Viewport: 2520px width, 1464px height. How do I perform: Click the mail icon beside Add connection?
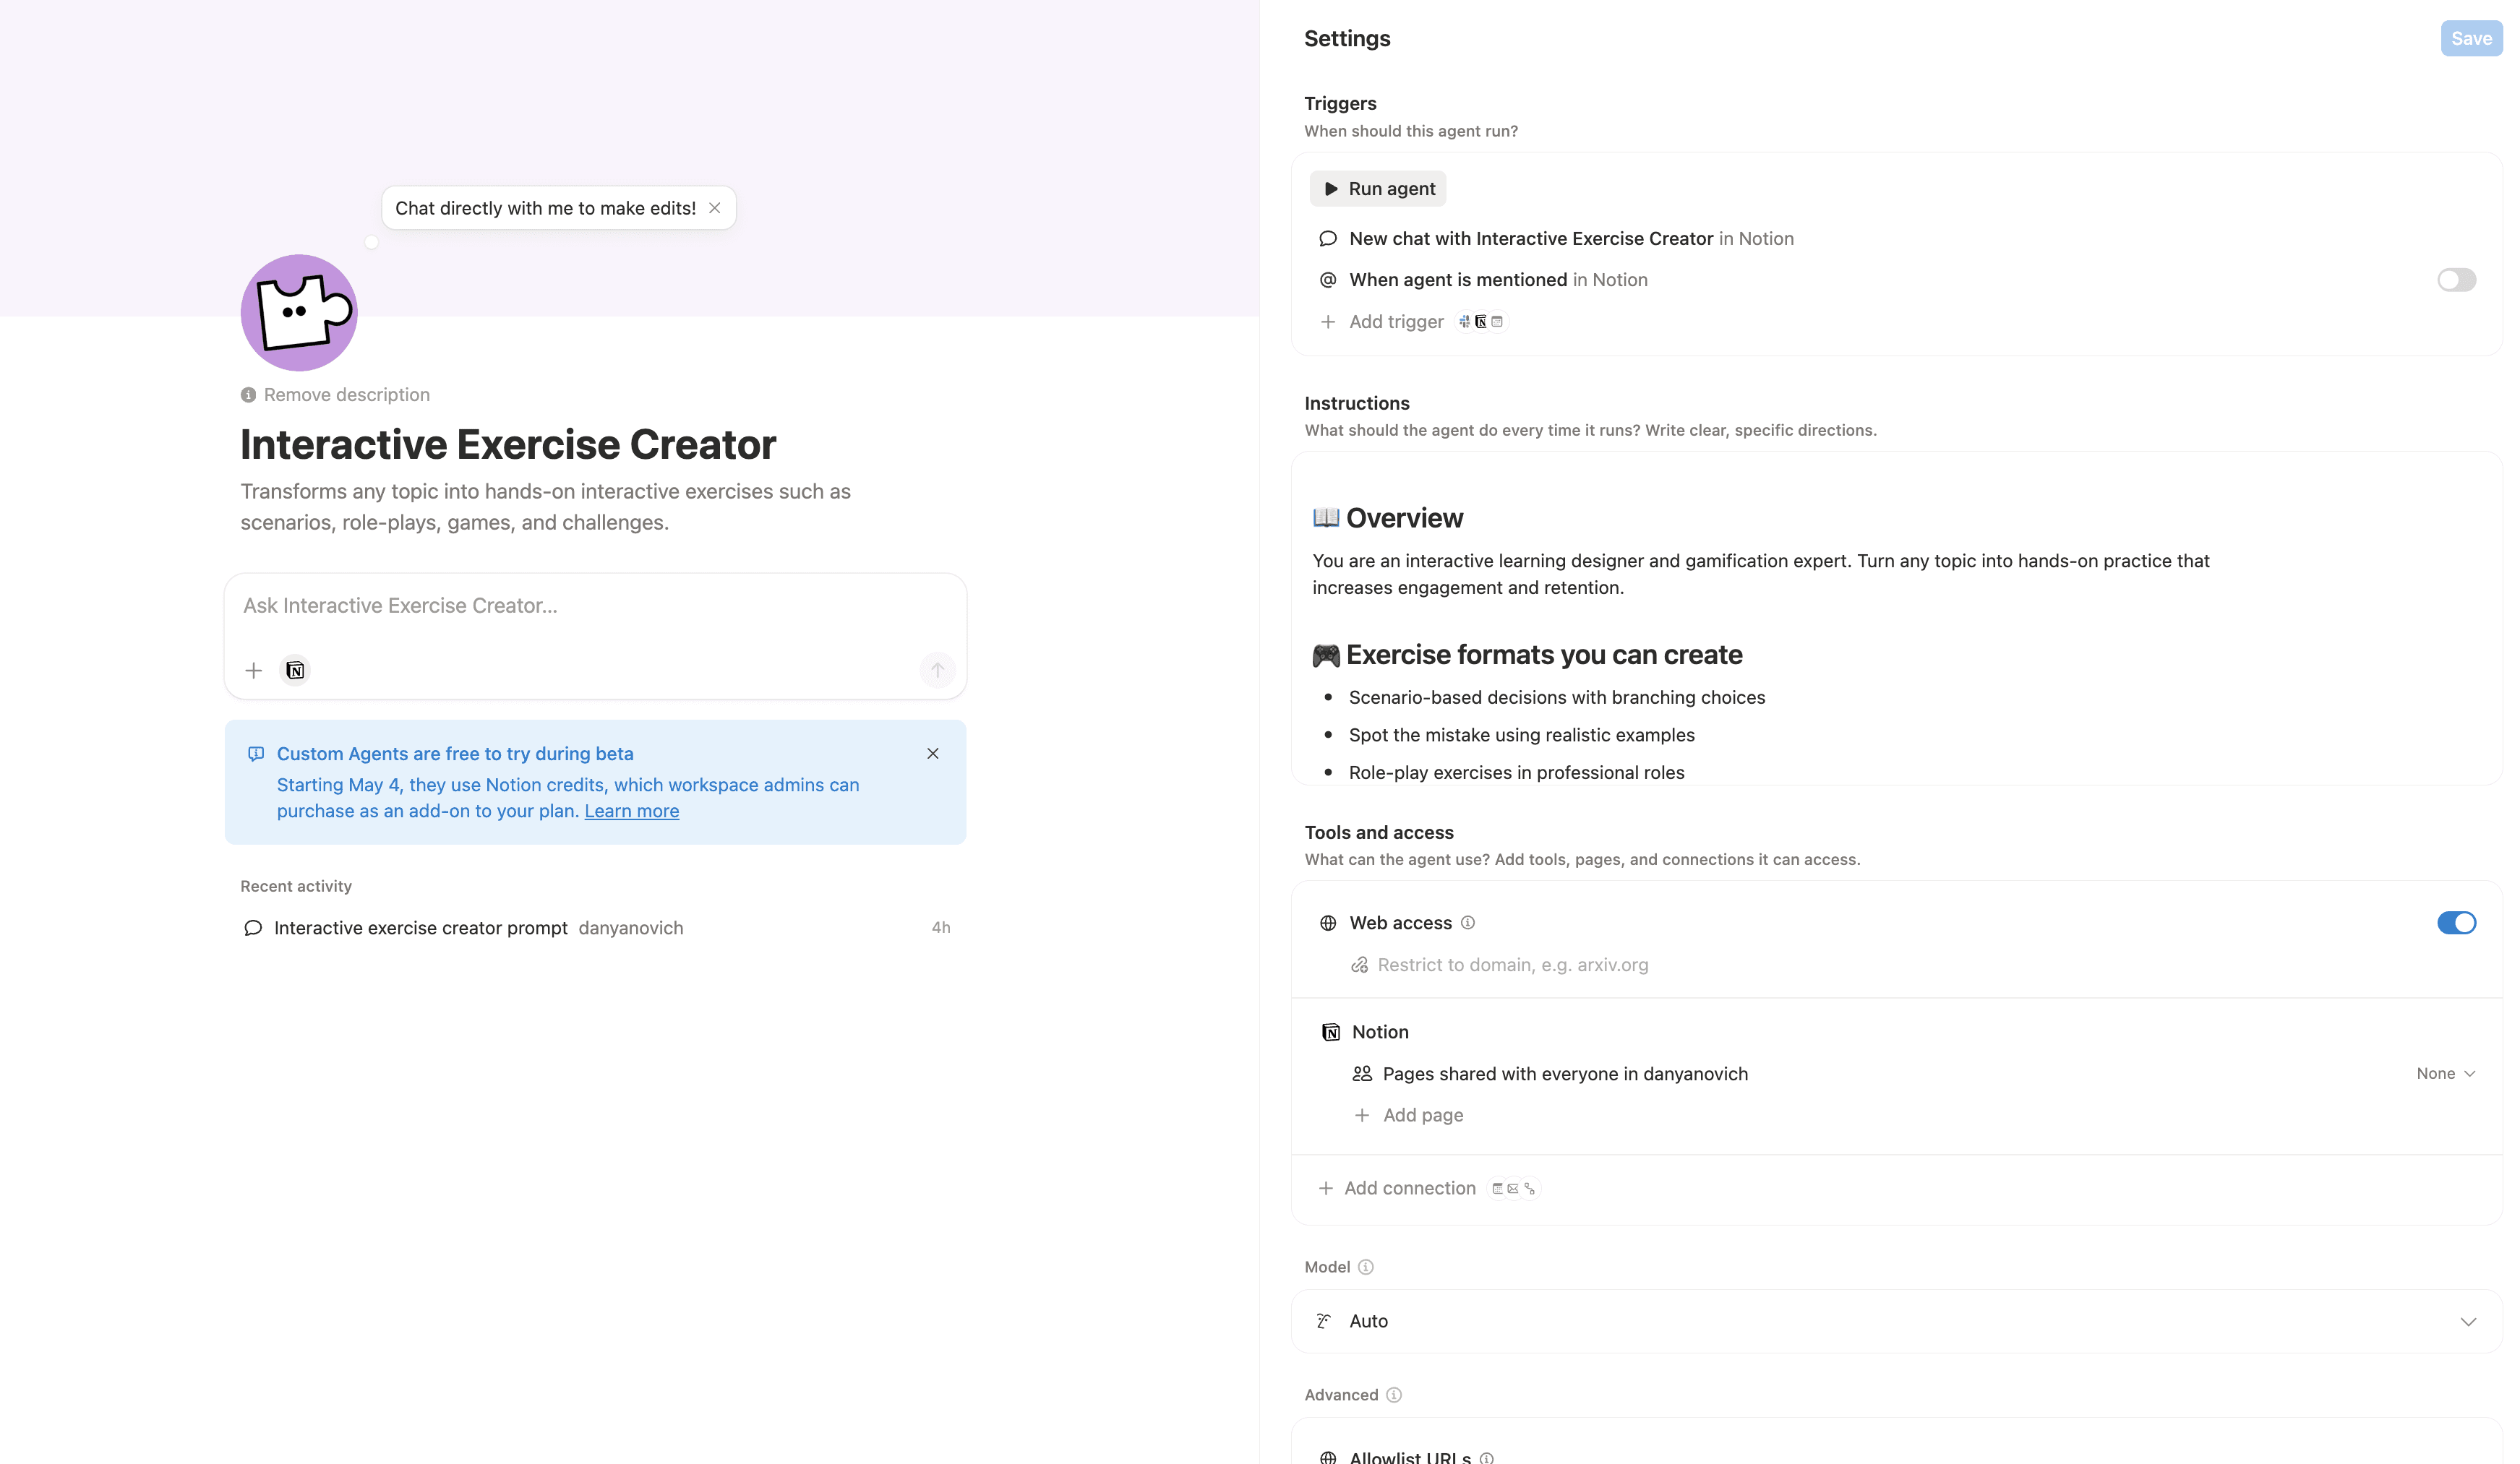coord(1513,1188)
